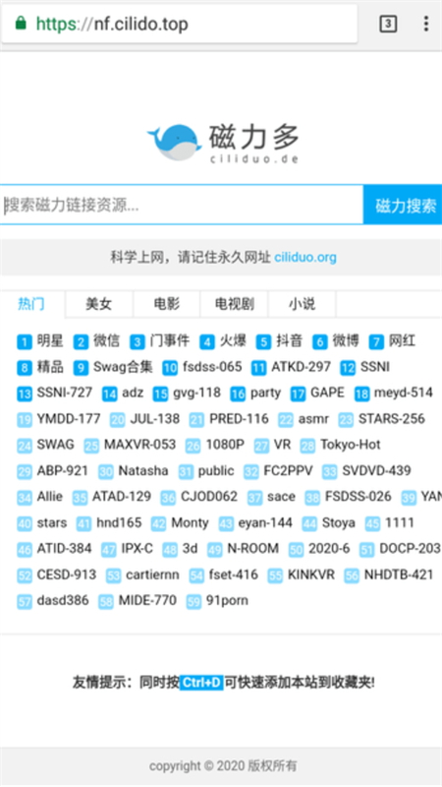Click the number 1 badge beside 明星
The image size is (442, 787).
coord(25,342)
